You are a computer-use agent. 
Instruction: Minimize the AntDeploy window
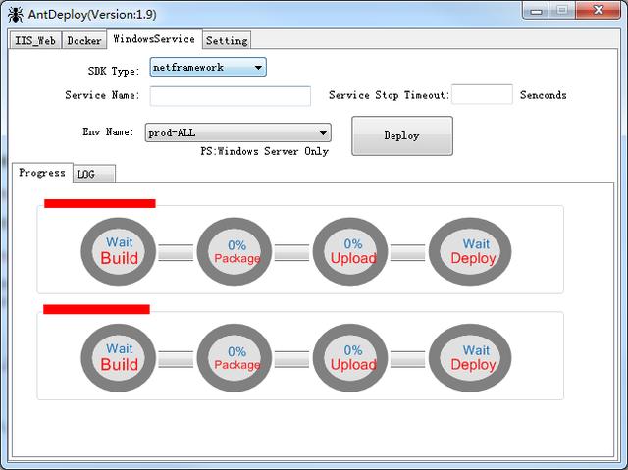[x=536, y=11]
